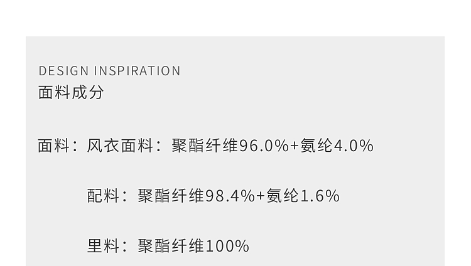This screenshot has width=471, height=266.
Task: Click the 风衣面料: label
Action: pyautogui.click(x=124, y=146)
